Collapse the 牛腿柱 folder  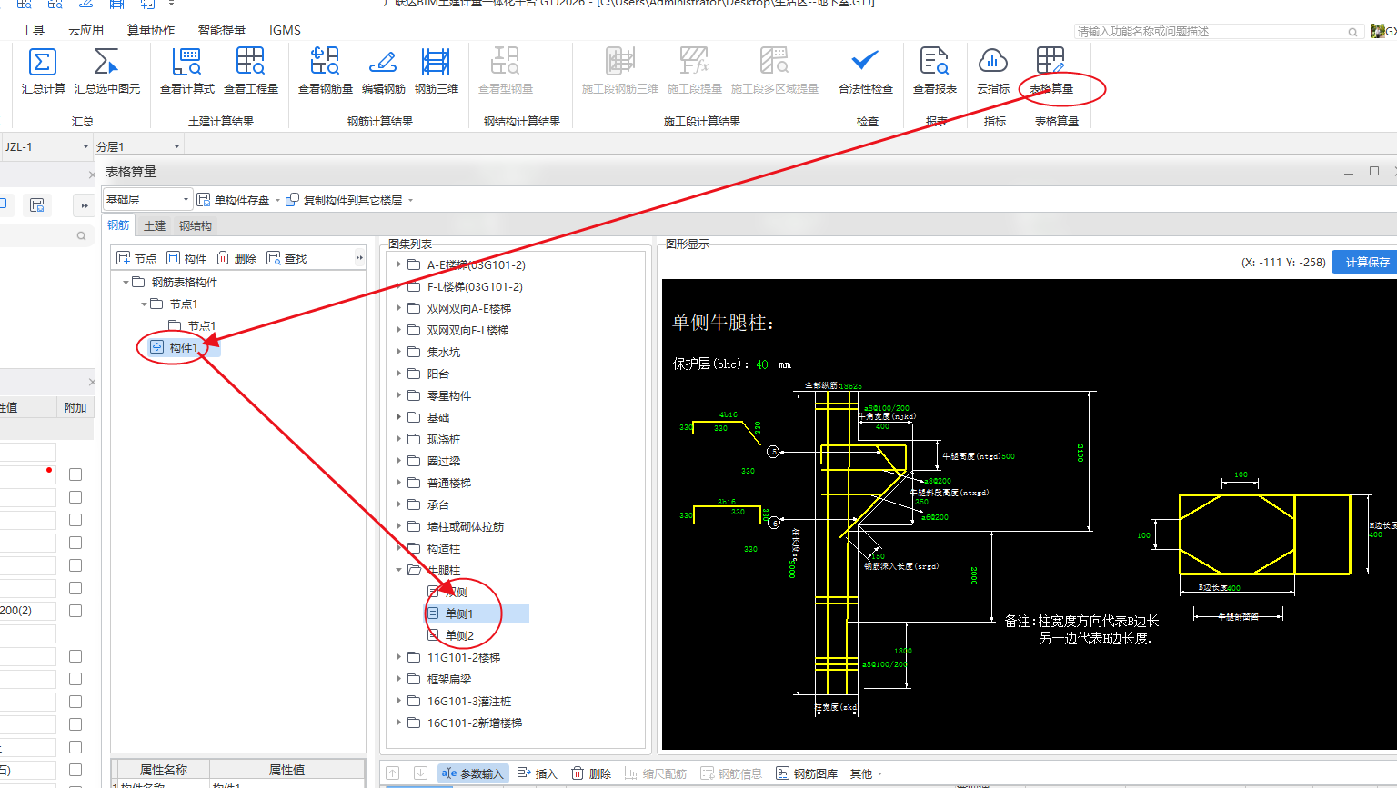(x=399, y=571)
